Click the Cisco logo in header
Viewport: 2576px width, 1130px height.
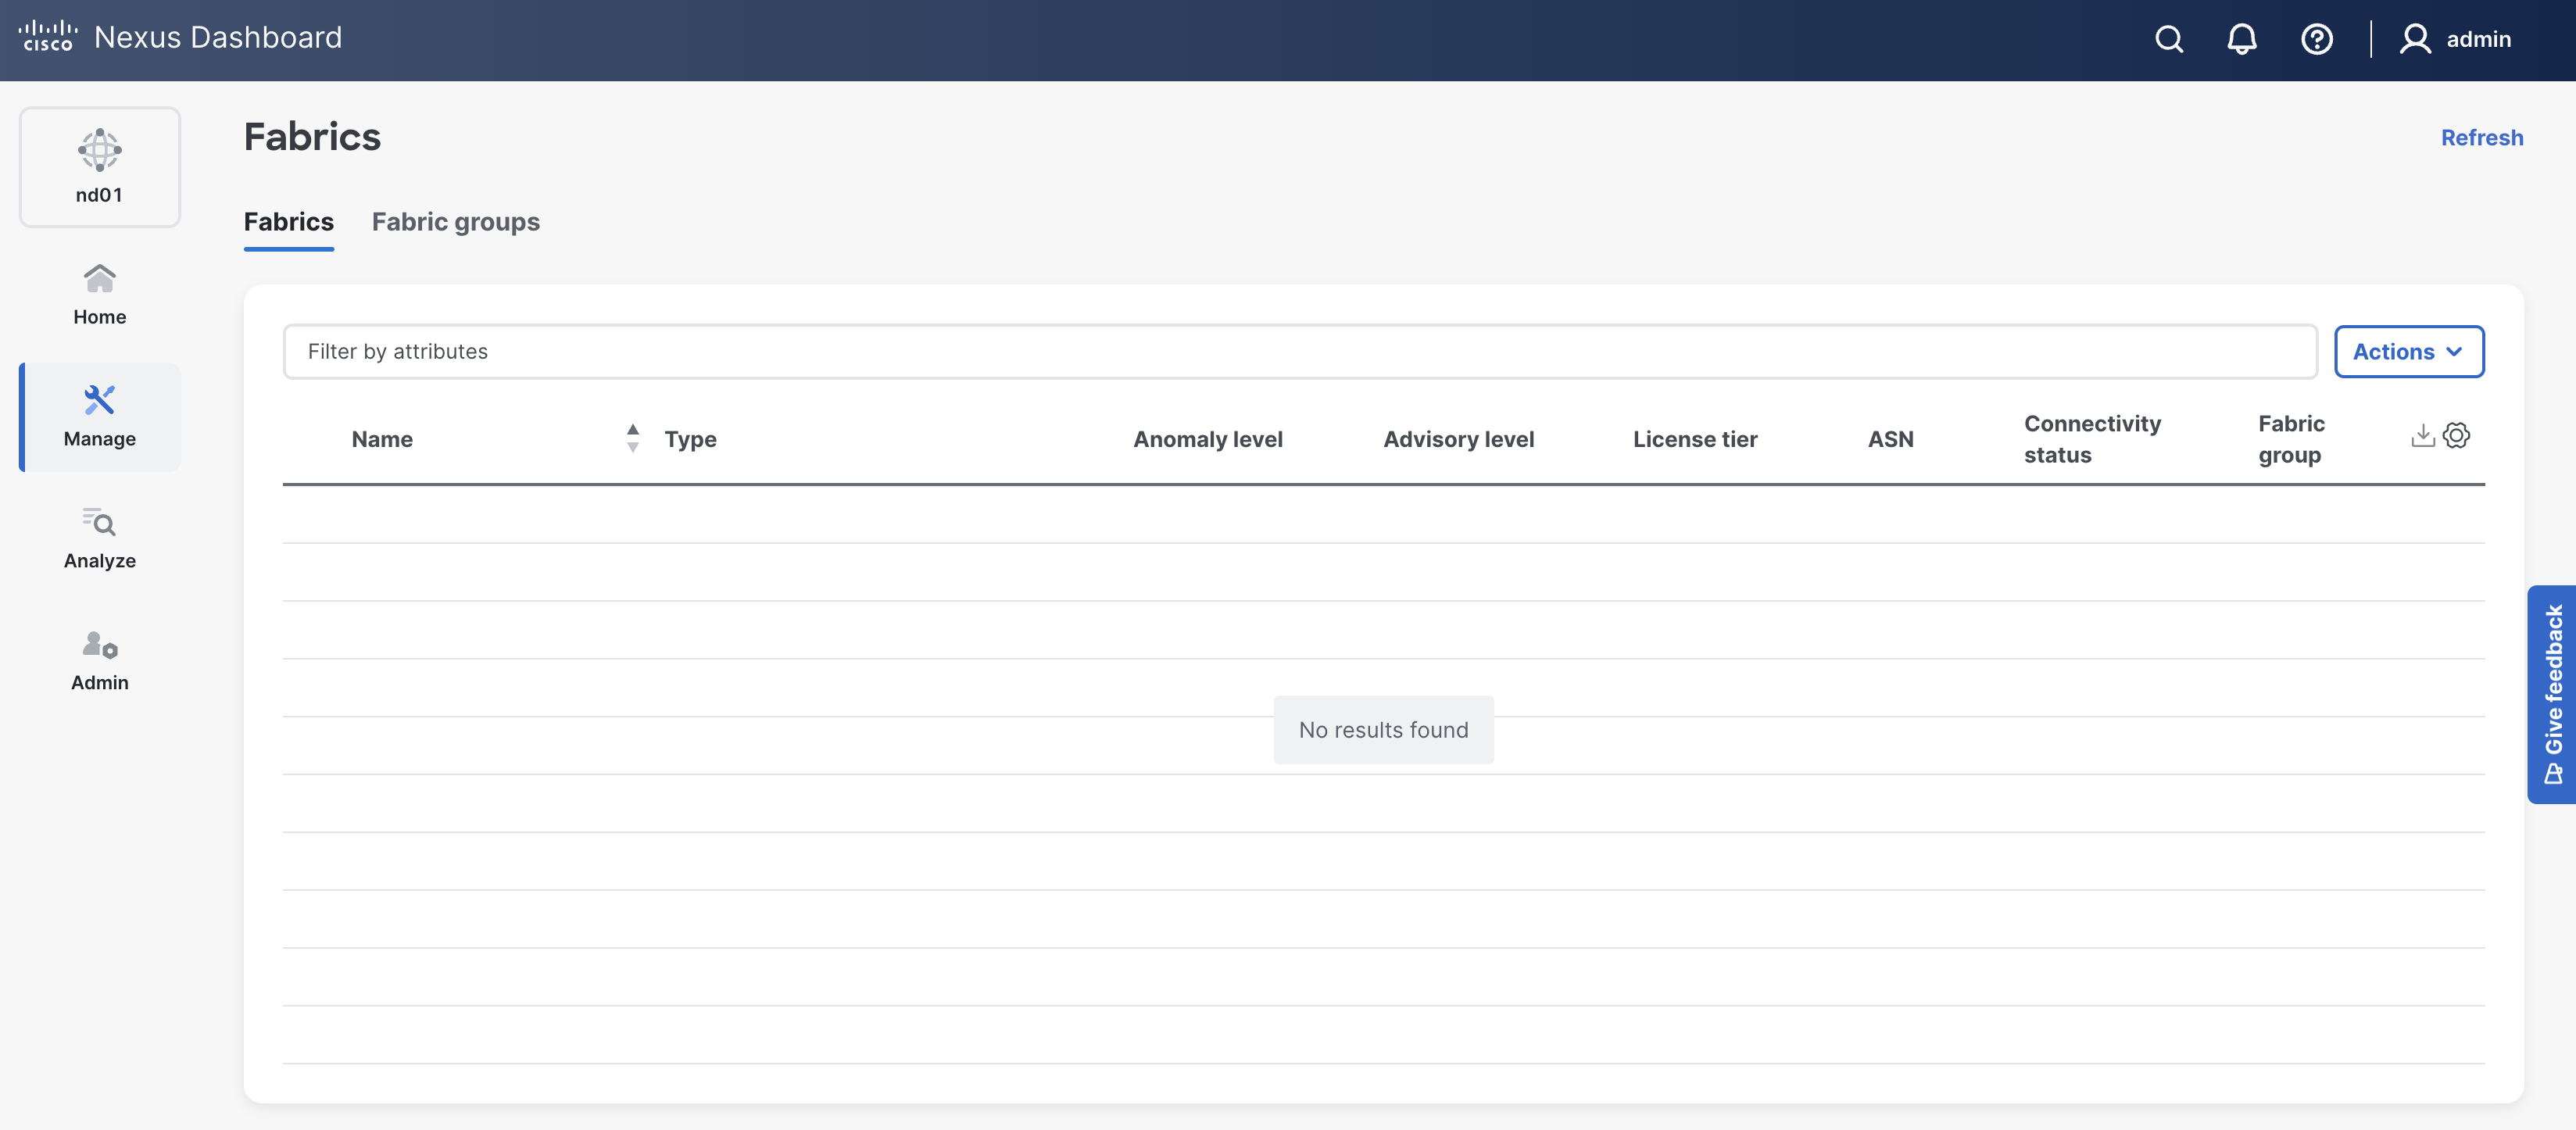(47, 37)
